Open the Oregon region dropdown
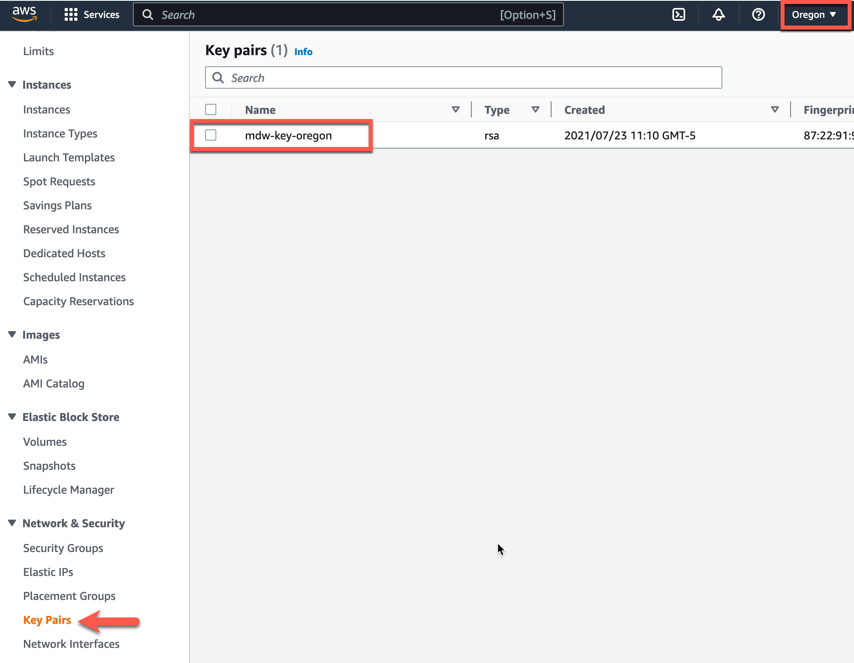Screen dimensions: 854x663 click(814, 15)
